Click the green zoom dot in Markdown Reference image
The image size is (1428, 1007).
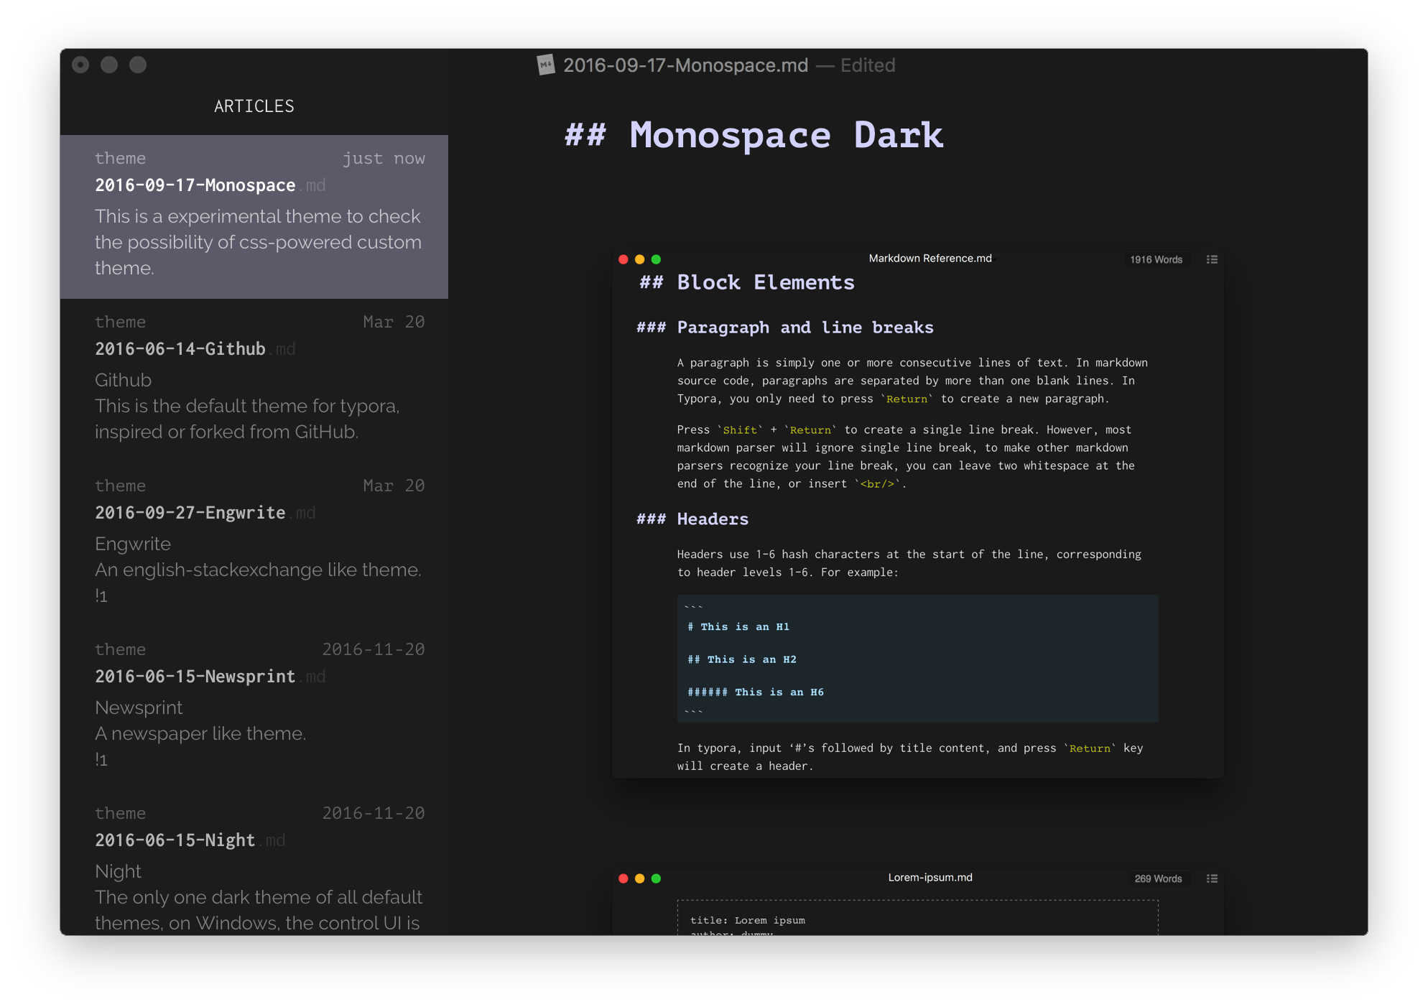(656, 259)
